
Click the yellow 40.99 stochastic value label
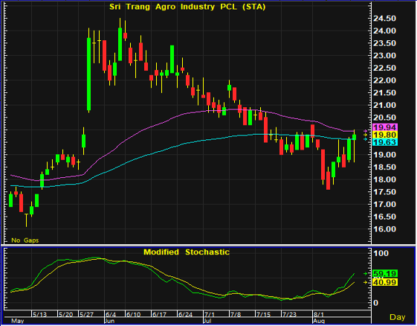click(x=385, y=282)
